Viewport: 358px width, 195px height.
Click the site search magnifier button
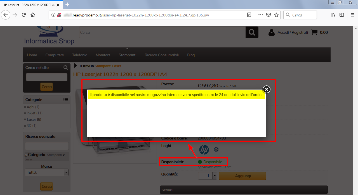(x=252, y=32)
